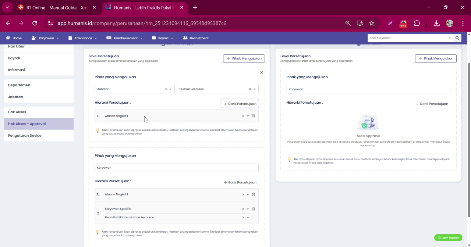
Task: Open Pengaturan Device in the sidebar
Action: coord(39,136)
